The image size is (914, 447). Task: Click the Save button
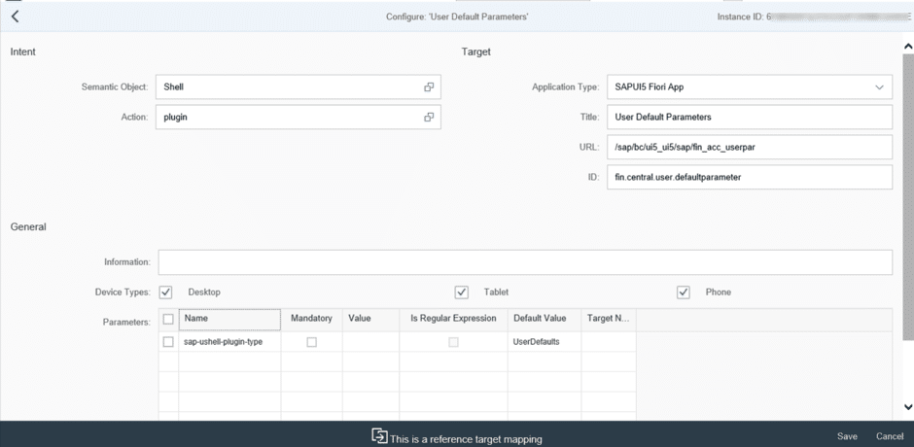pyautogui.click(x=847, y=436)
